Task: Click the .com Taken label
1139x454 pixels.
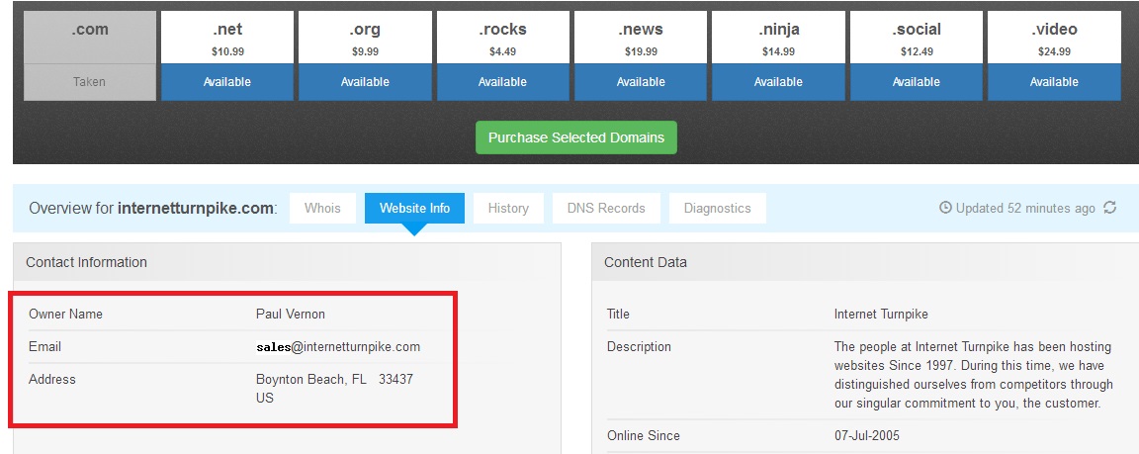Action: point(89,82)
